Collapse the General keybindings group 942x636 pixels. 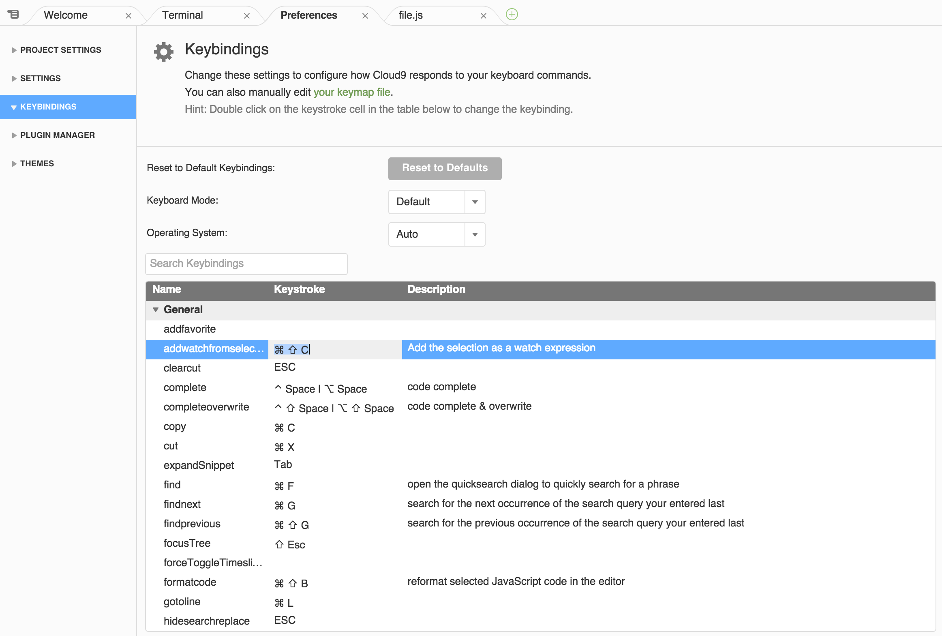click(156, 310)
